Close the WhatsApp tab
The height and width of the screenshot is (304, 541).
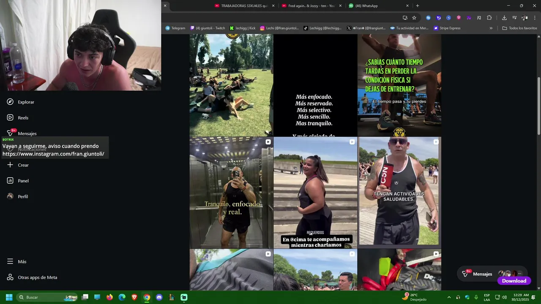(x=407, y=6)
